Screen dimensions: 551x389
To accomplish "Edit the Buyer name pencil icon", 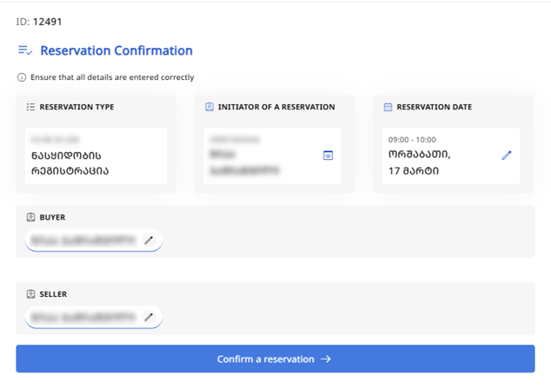I will tap(149, 241).
